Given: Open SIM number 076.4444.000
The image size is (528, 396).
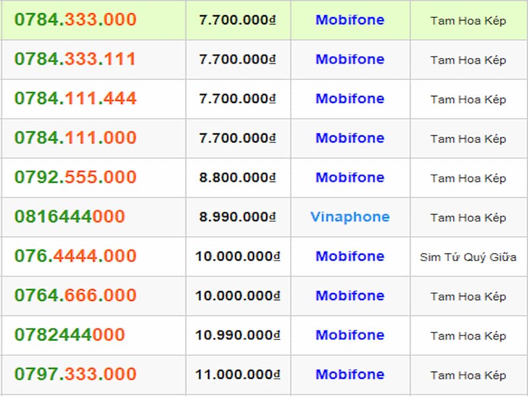Looking at the screenshot, I should [x=75, y=256].
